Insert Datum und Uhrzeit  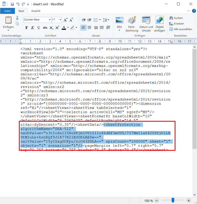coord(146,24)
